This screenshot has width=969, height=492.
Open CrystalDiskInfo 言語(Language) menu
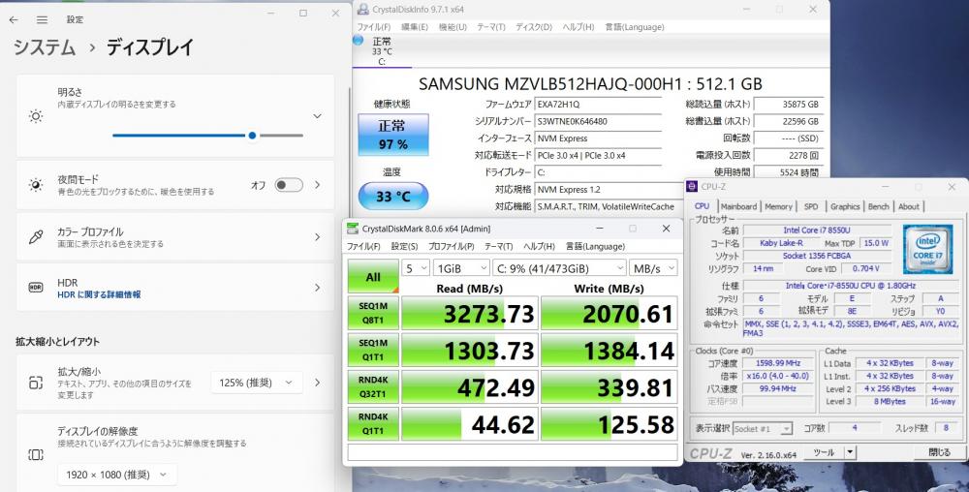click(635, 27)
